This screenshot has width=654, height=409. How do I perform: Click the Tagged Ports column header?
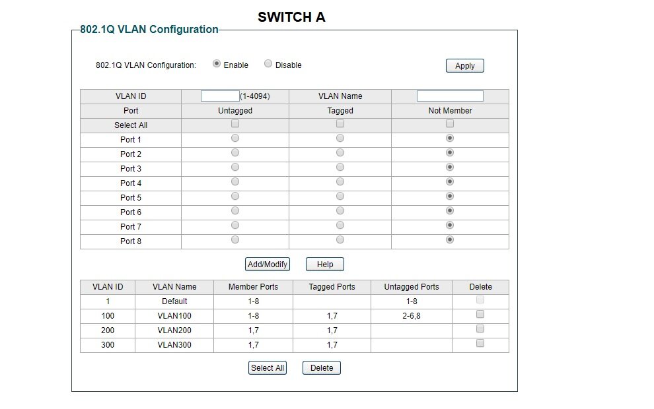point(332,287)
